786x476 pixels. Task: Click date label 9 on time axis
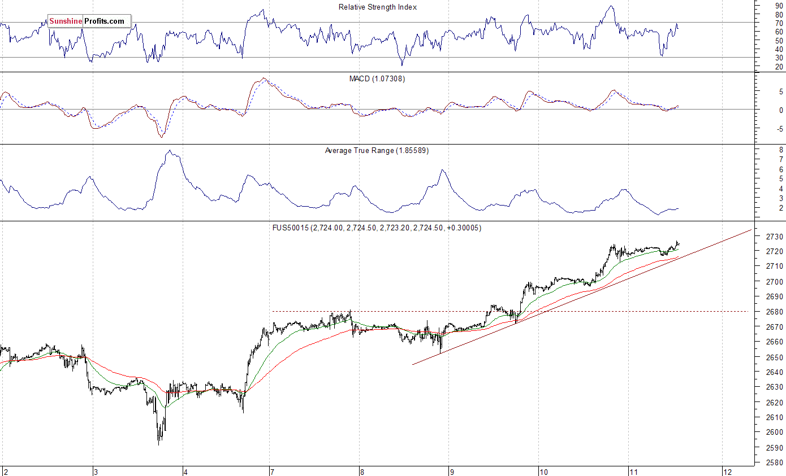(x=451, y=471)
